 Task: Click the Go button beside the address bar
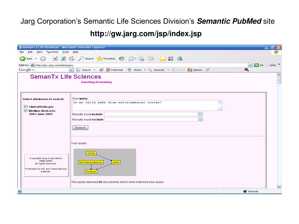coord(259,65)
